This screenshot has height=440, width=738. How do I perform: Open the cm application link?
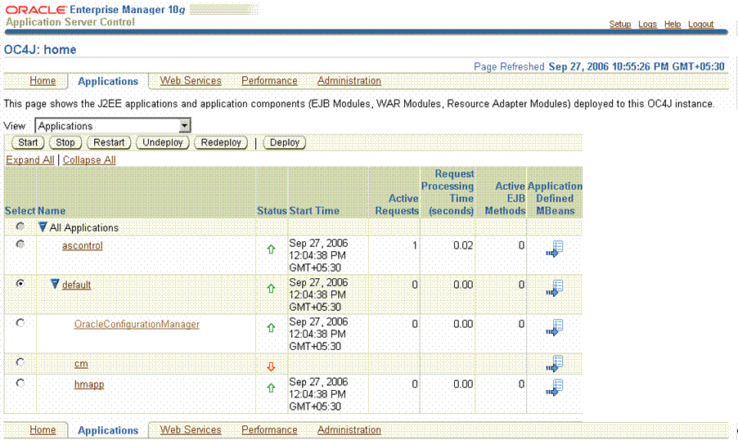[81, 364]
